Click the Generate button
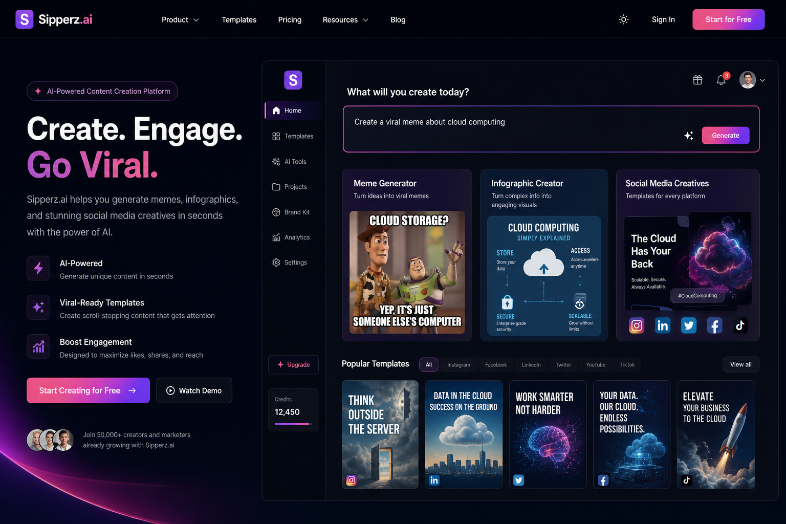 point(726,136)
